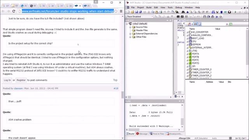Select JTAG entry in I/O View
249x140 pixels.
tap(195, 51)
